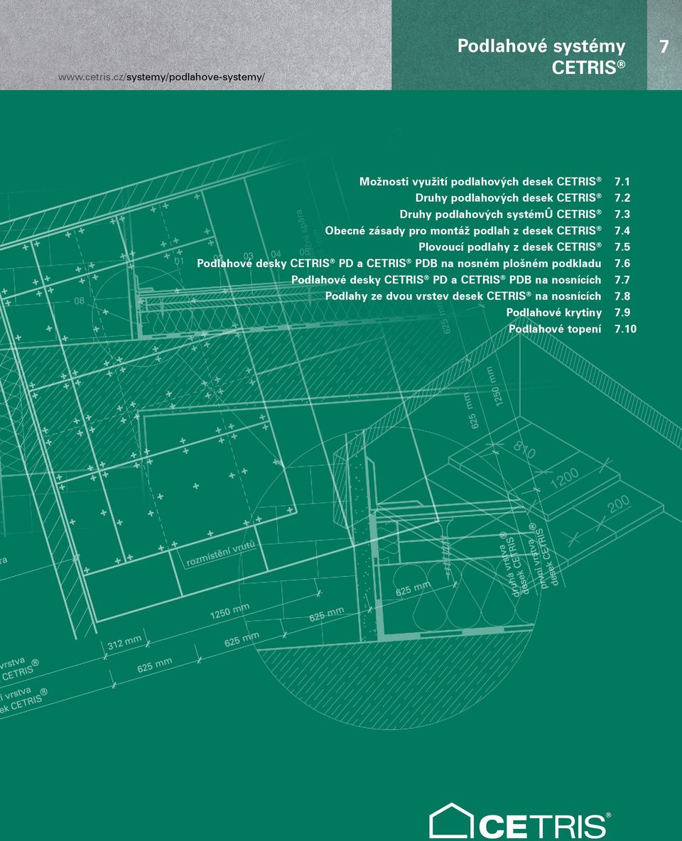Click the '312 mm' dimension label

pyautogui.click(x=124, y=642)
